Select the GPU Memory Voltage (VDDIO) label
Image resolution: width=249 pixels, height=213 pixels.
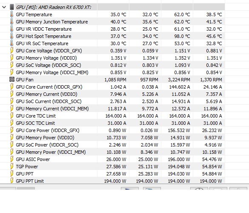46,58
